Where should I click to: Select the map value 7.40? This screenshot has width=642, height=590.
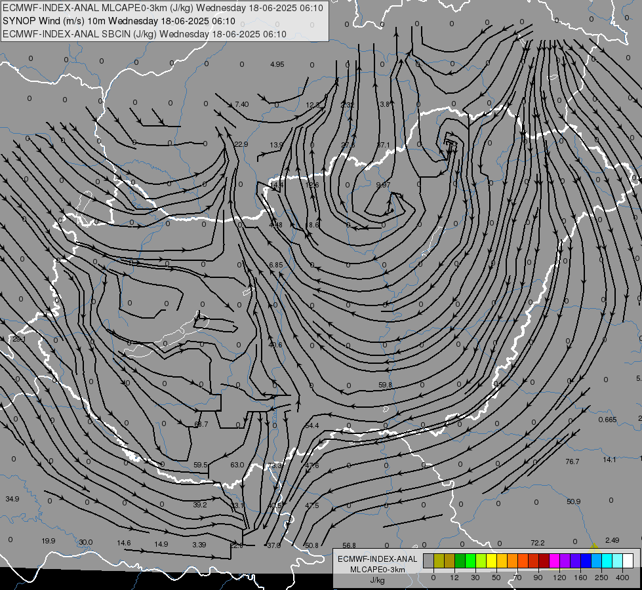click(241, 104)
